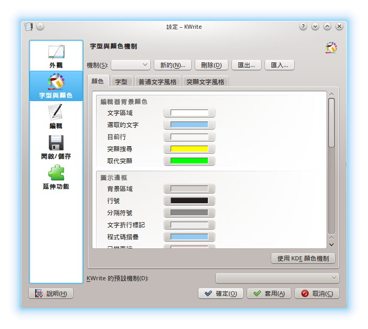368x329 pixels.
Task: Open help with the 說明(H) button
Action: coord(51,293)
